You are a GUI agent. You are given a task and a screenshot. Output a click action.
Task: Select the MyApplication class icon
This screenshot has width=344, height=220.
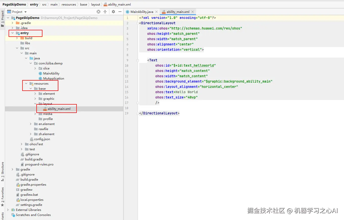pyautogui.click(x=40, y=79)
